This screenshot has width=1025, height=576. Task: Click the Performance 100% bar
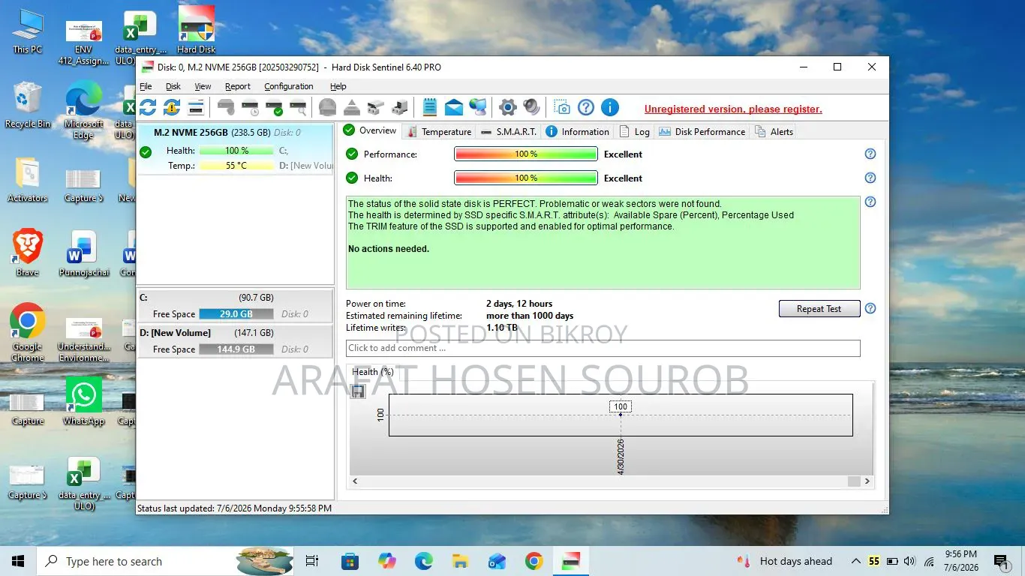pos(526,154)
